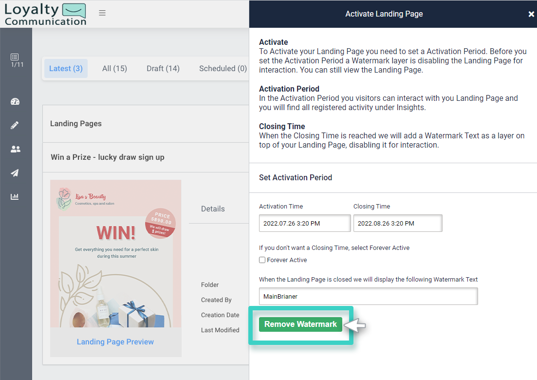Select the Send campaigns paper plane icon
This screenshot has height=380, width=537.
pos(15,173)
